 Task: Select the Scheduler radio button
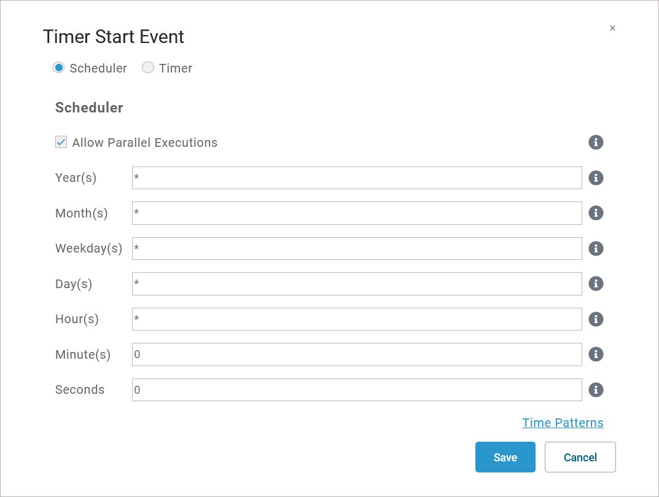[x=59, y=68]
